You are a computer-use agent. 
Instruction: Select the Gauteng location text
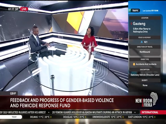(x=139, y=24)
